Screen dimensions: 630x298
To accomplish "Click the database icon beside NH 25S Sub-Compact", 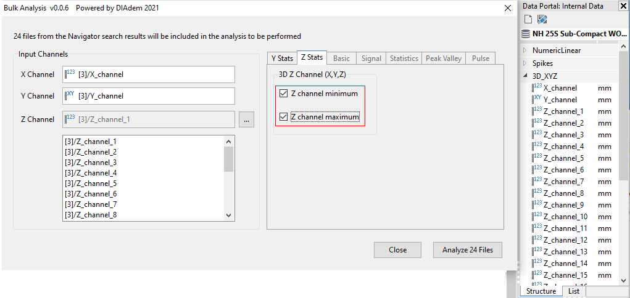I will pyautogui.click(x=526, y=34).
